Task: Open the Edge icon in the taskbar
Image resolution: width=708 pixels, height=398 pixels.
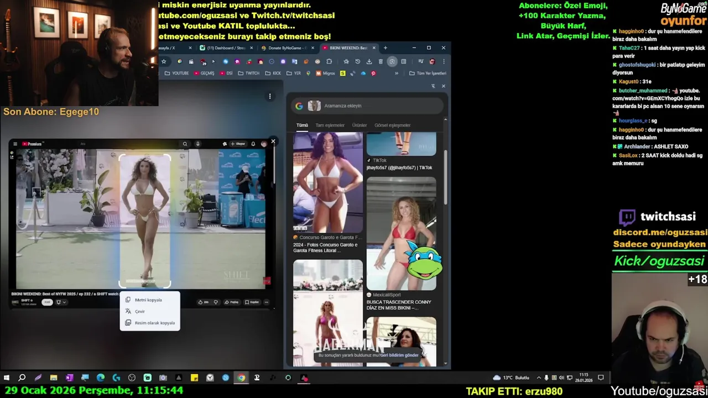Action: pos(101,378)
